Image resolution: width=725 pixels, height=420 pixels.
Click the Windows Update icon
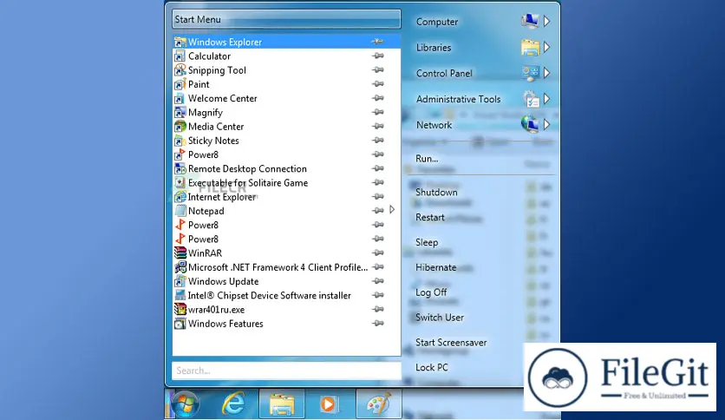[180, 282]
